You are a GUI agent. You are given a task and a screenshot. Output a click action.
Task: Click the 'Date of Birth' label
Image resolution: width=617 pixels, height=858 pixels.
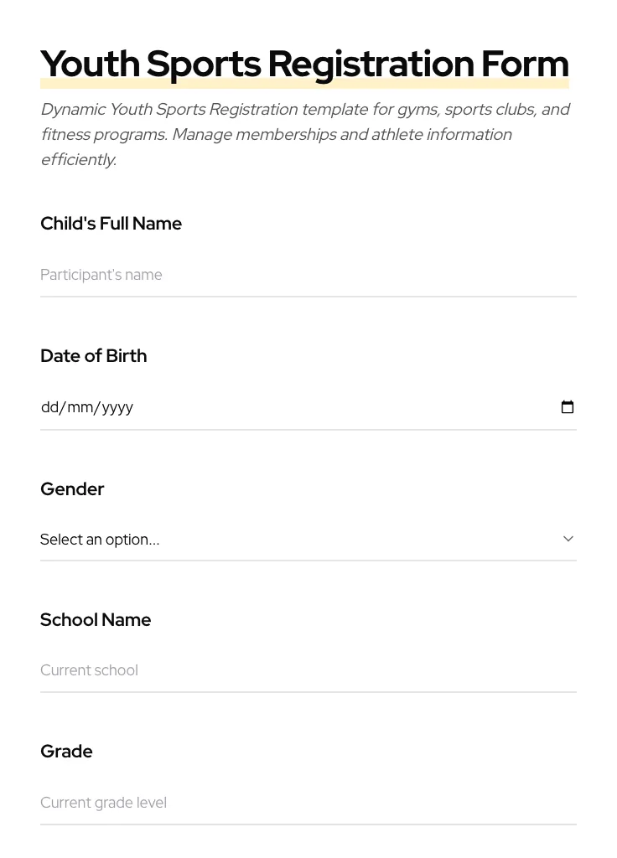93,356
